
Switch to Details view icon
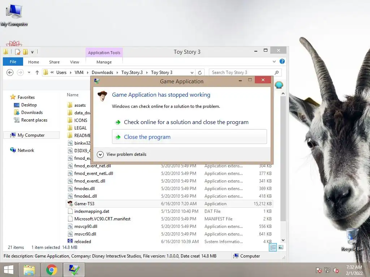(273, 247)
